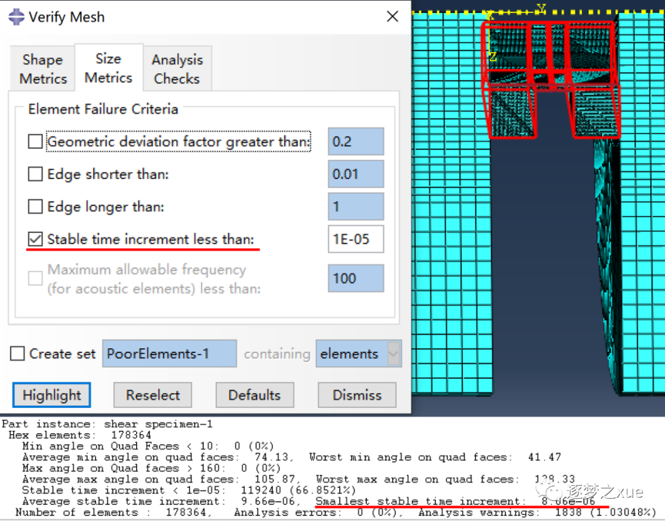Click the edge longer value field 1
This screenshot has width=665, height=521.
(356, 207)
